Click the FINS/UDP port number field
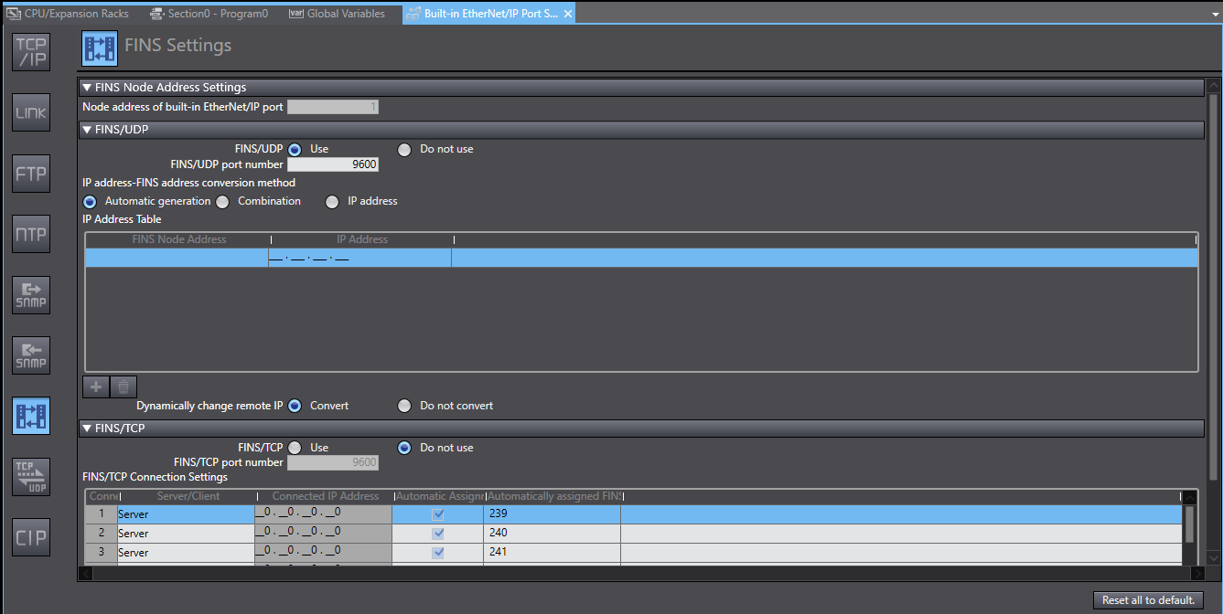 pyautogui.click(x=333, y=165)
